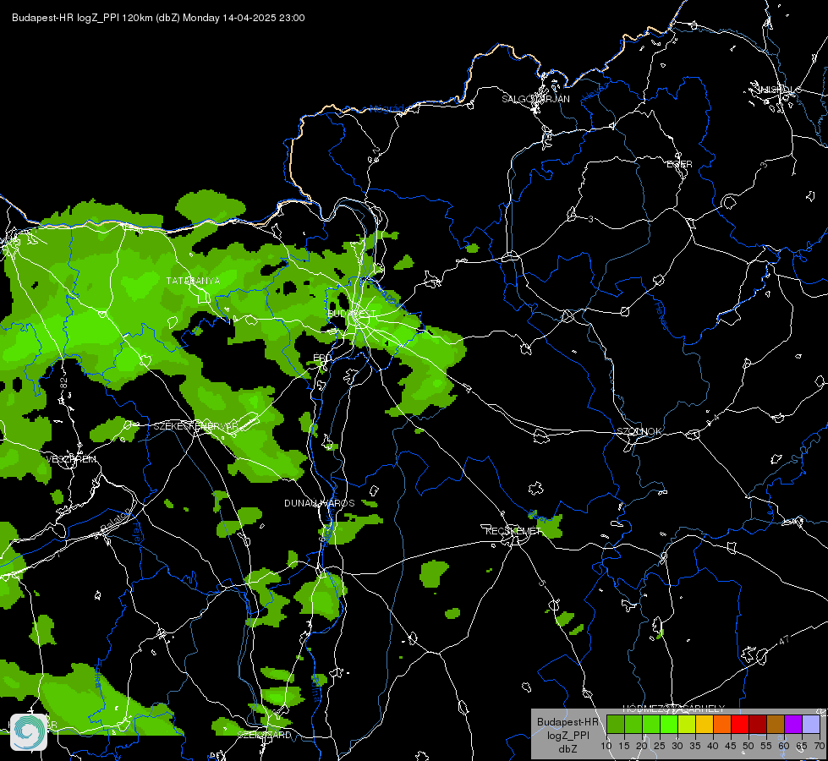
Task: Click road number 82 label
Action: [64, 384]
